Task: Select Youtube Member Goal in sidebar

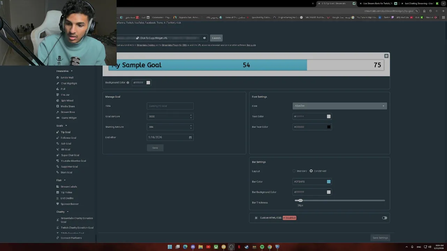Action: pyautogui.click(x=73, y=161)
